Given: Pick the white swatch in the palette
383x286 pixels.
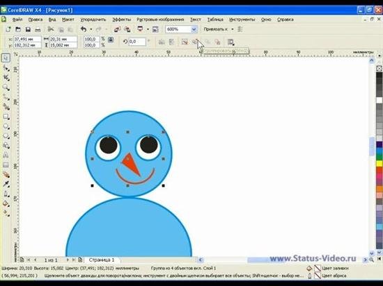Looking at the screenshot, I should 379,100.
